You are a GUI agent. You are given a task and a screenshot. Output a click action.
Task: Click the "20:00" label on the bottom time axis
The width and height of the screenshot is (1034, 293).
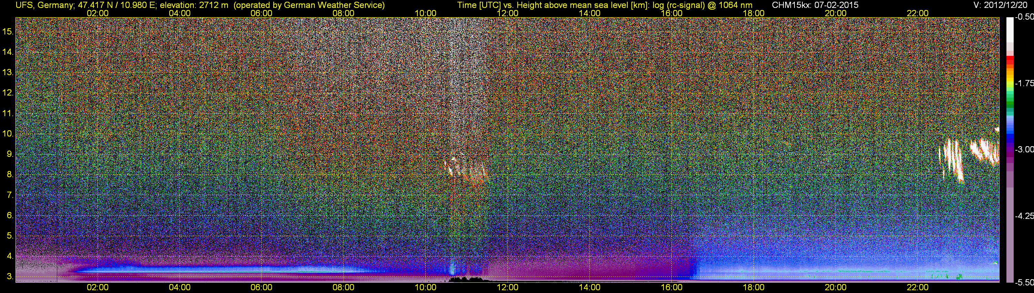point(836,287)
